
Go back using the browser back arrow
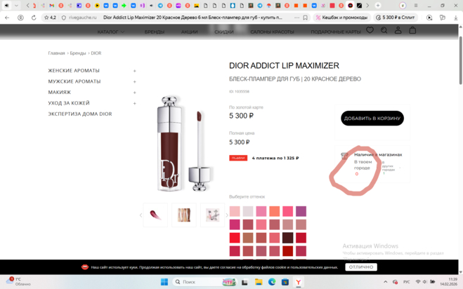click(7, 18)
